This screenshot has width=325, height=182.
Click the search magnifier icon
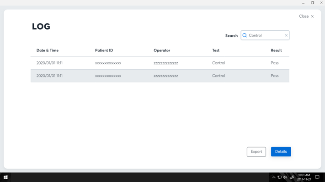(245, 35)
